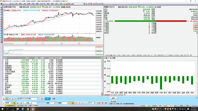The height and width of the screenshot is (111, 198).
Task: Open Internet Explorer from the taskbar
Action: pos(23,109)
